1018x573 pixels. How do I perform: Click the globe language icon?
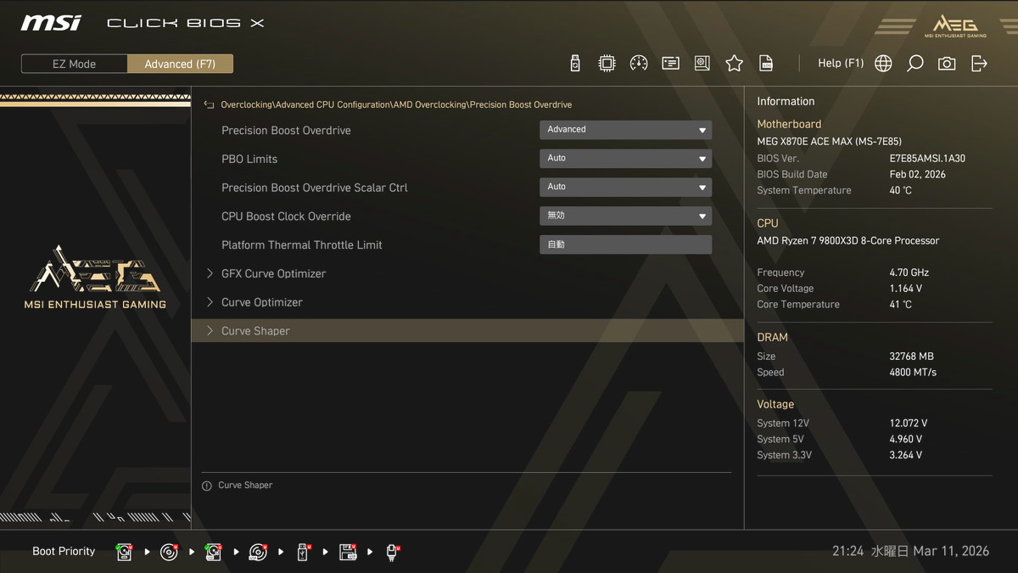tap(883, 64)
